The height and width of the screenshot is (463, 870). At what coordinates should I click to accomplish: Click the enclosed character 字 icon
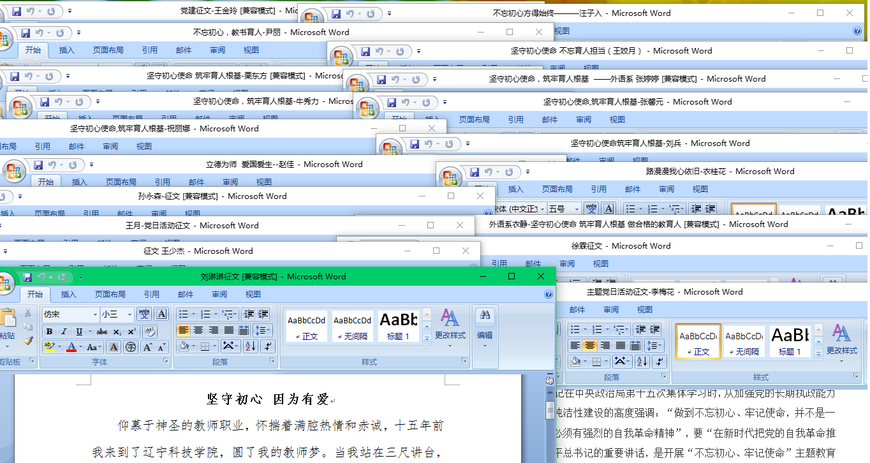[x=131, y=347]
